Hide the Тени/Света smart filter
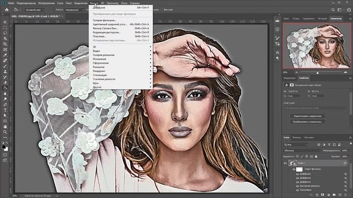Viewport: 353px width, 198px height. tap(298, 190)
